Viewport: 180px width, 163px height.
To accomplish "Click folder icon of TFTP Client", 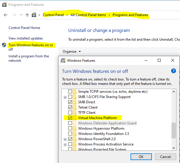I will coord(75,112).
